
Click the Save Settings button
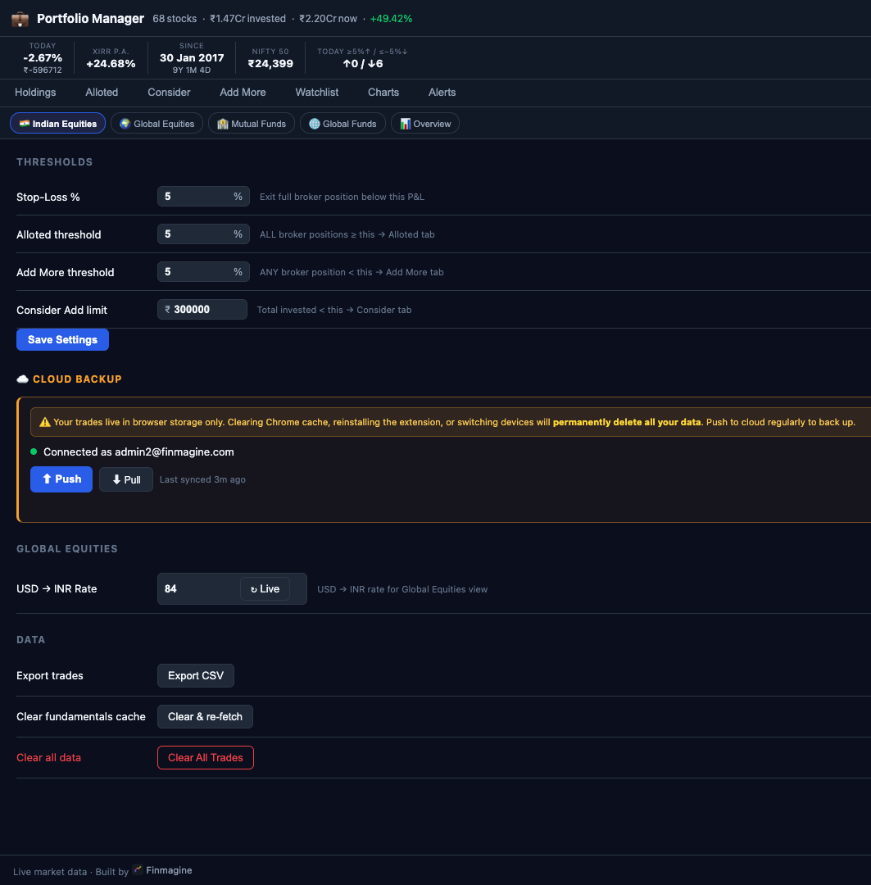pos(62,339)
